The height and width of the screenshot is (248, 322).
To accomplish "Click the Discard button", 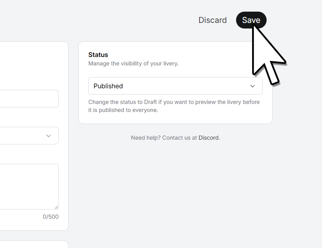I will tap(212, 20).
